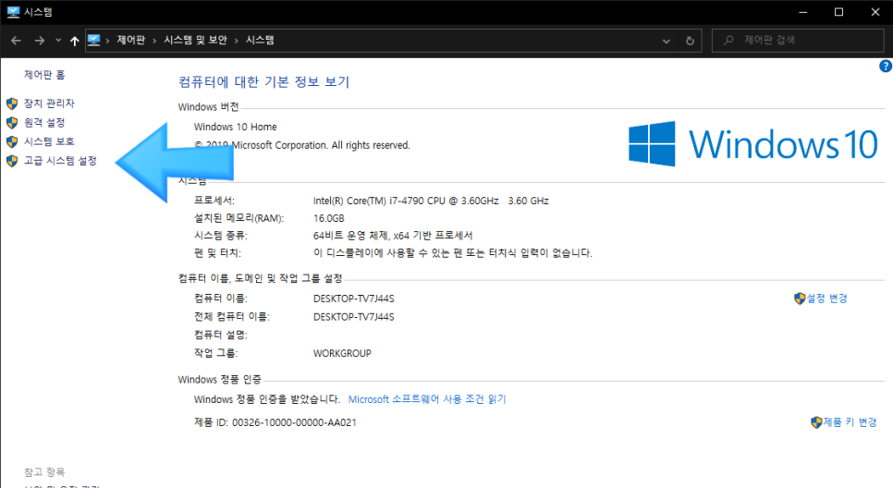Go back with the back arrow
The image size is (893, 488).
pyautogui.click(x=16, y=41)
